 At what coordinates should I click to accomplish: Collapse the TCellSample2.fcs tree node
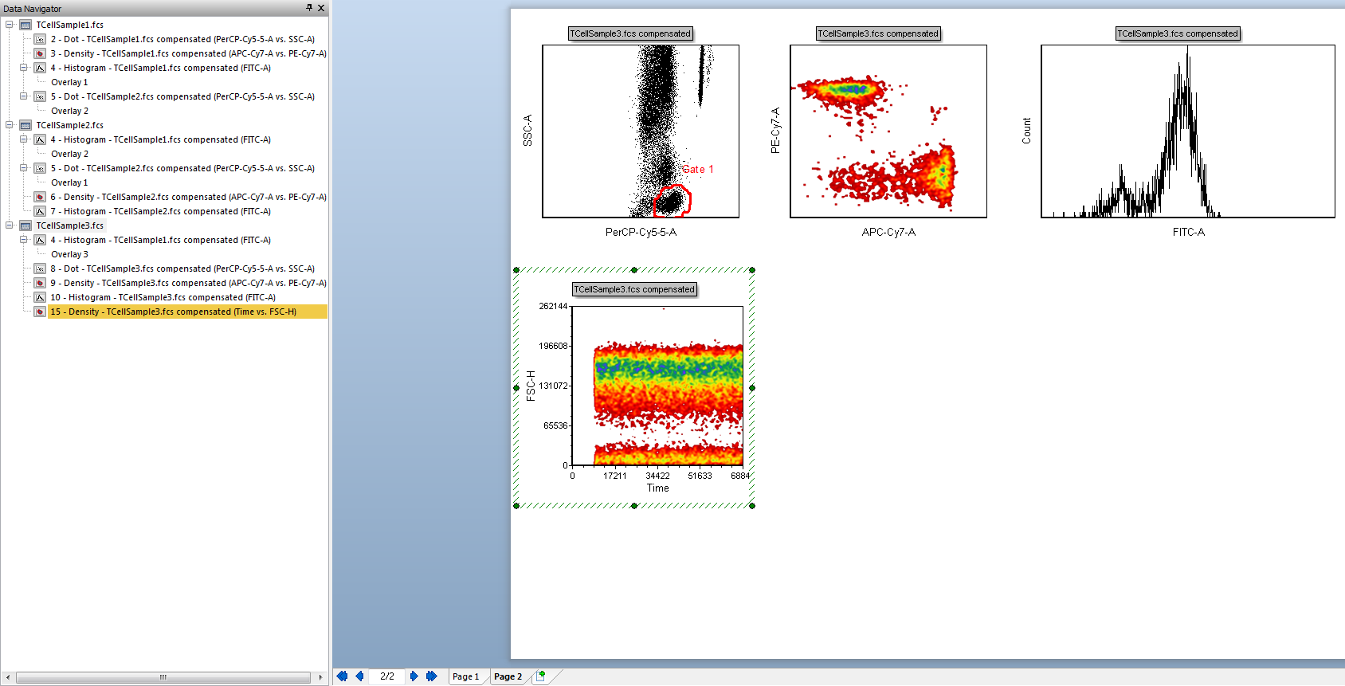pos(10,125)
